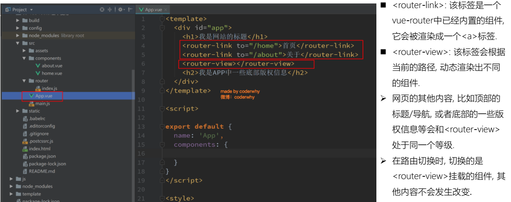The image size is (511, 202).
Task: Fold the script block on line 11
Action: pos(162,109)
